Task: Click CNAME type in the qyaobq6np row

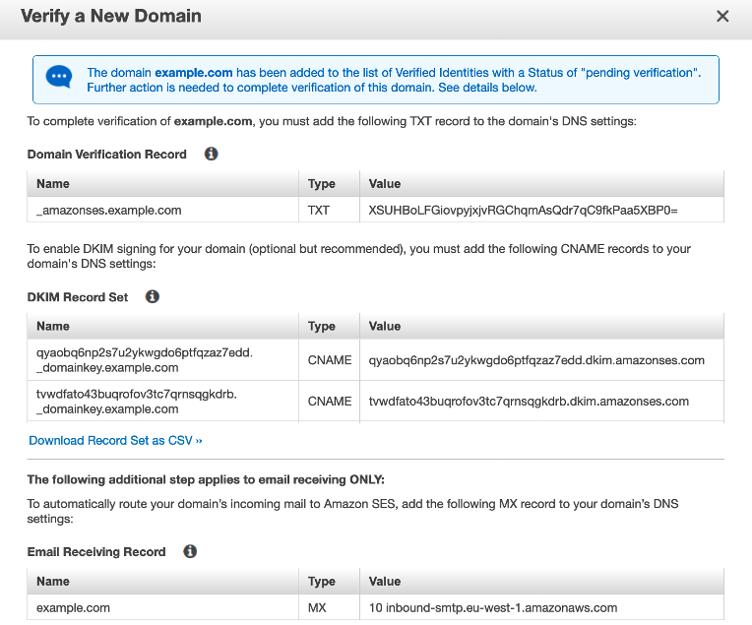Action: coord(330,360)
